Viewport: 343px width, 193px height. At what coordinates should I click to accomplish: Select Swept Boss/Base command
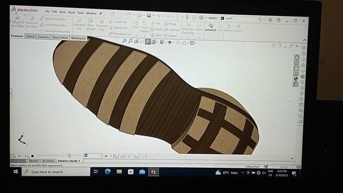[53, 19]
